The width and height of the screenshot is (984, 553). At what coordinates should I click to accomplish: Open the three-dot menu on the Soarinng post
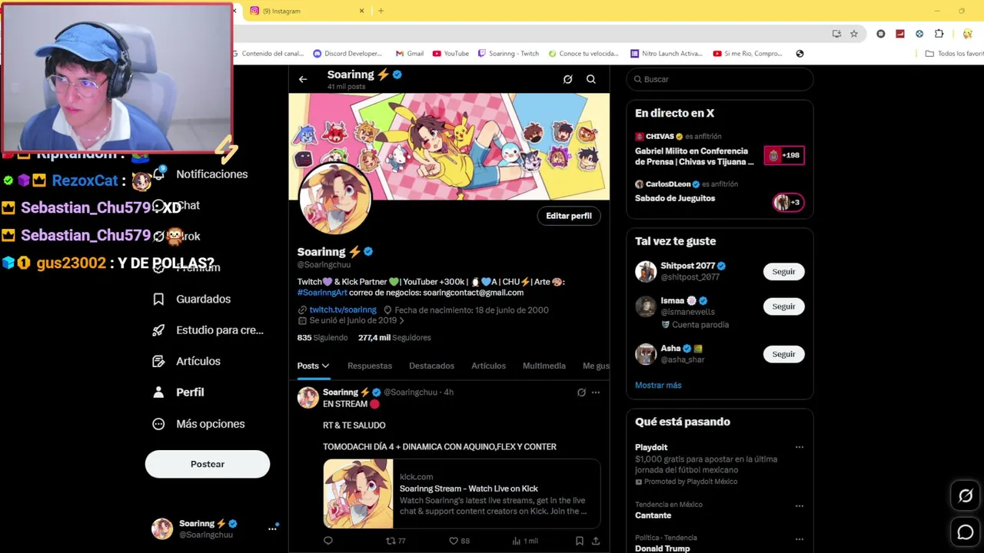596,392
